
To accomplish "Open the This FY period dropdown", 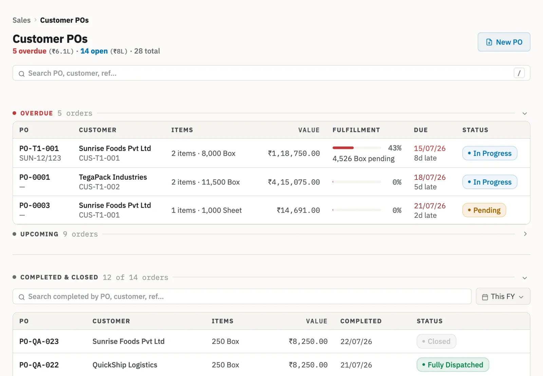I will [x=503, y=297].
